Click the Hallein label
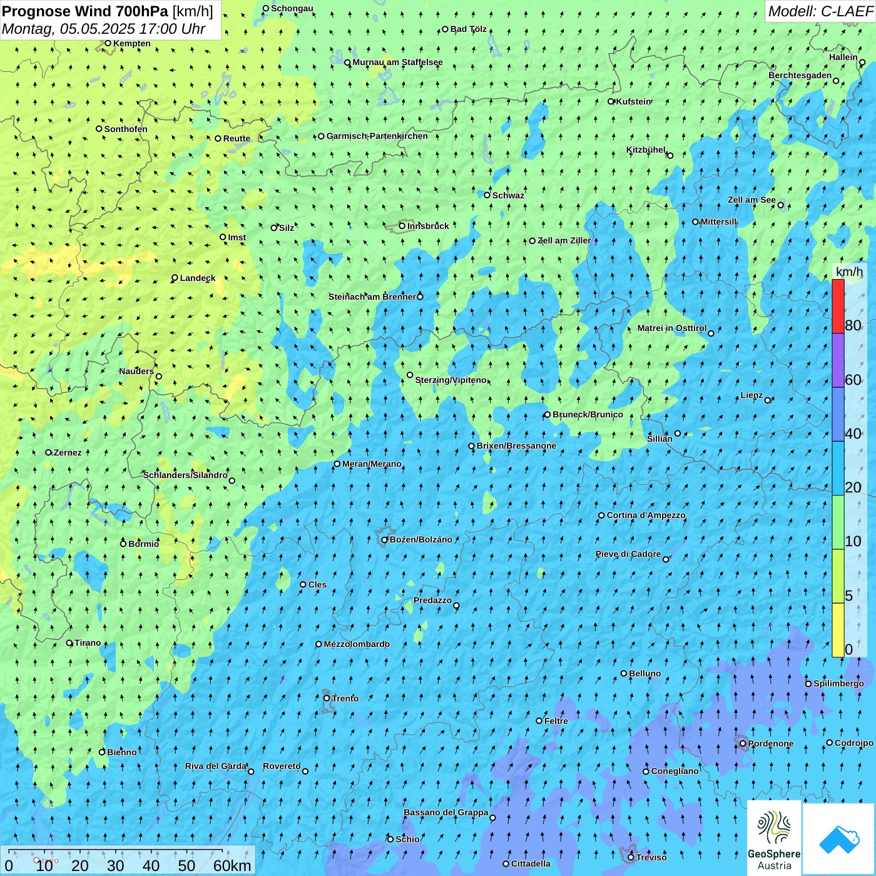876x876 pixels. click(x=843, y=57)
